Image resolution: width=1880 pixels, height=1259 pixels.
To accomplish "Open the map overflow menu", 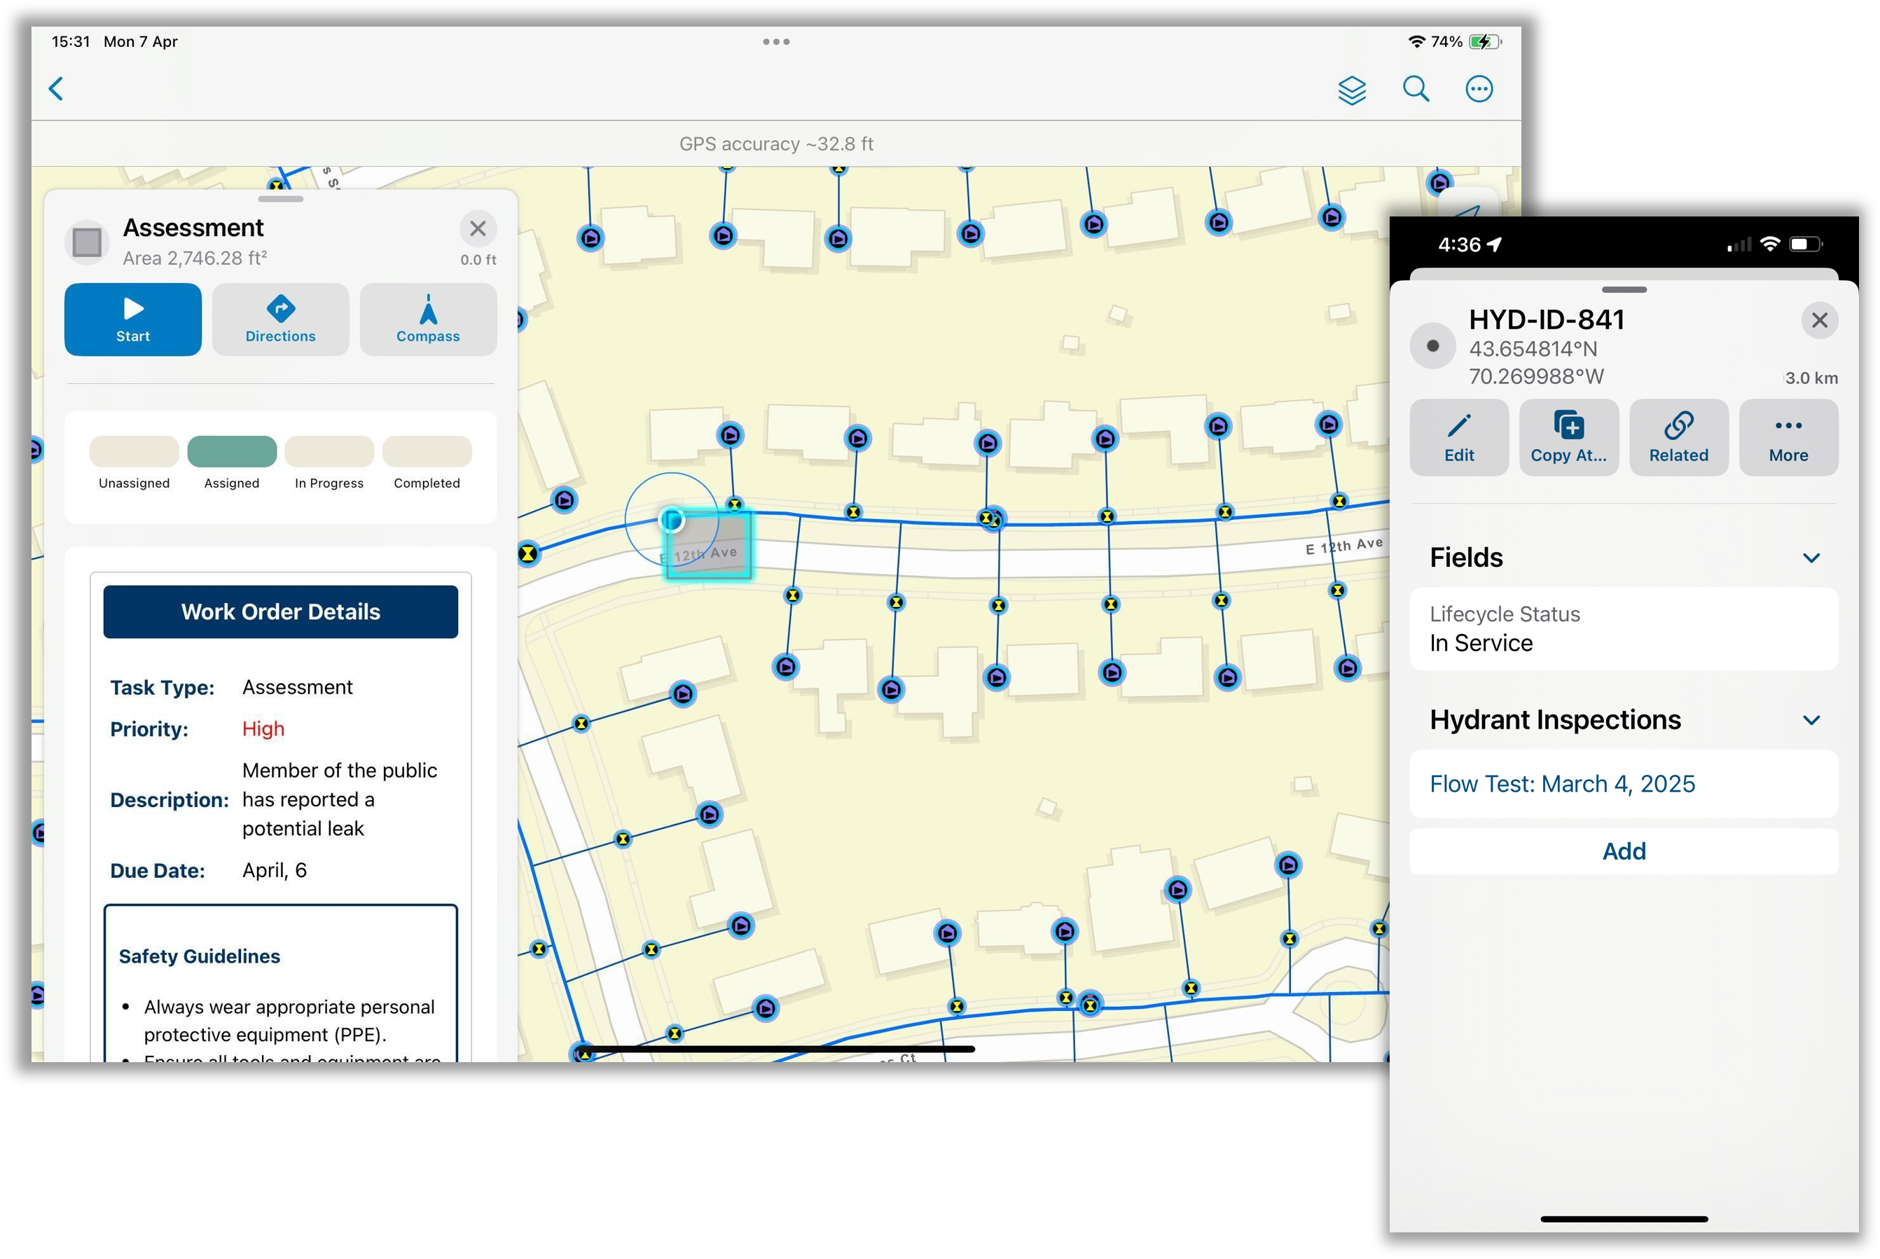I will click(1479, 89).
